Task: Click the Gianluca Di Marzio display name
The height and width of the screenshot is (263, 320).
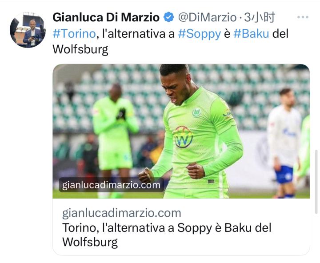Action: coord(106,17)
